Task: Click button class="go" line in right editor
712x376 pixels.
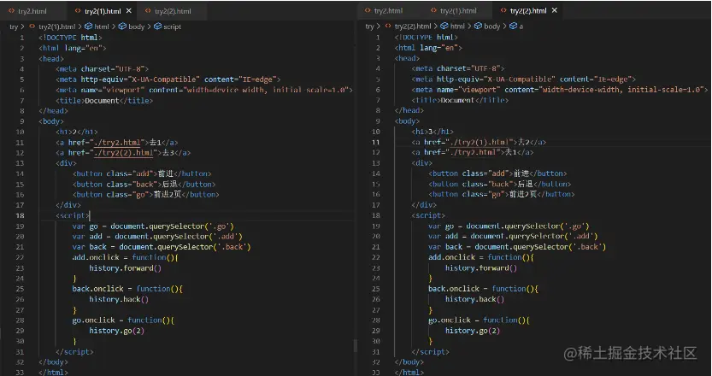Action: tap(501, 194)
